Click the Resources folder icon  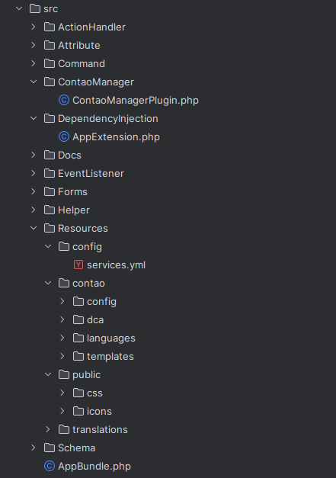coord(50,228)
